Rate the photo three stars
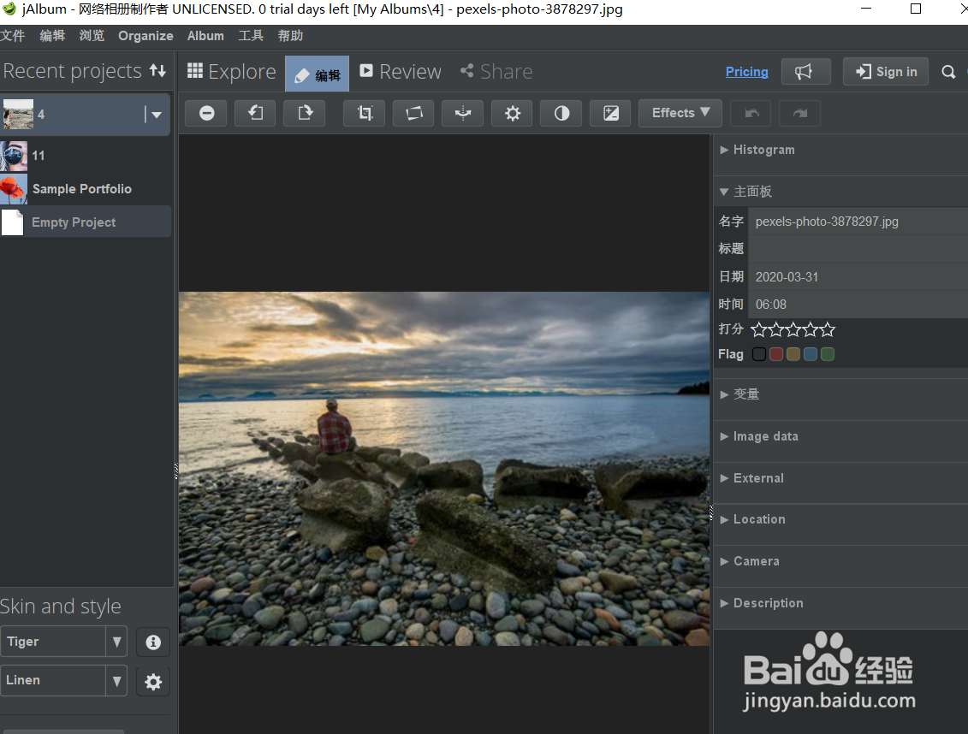 pyautogui.click(x=793, y=330)
